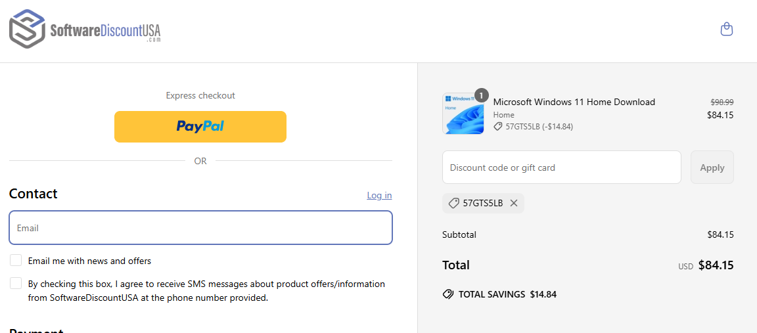Click the Microsoft Windows 11 Home Download title

574,102
